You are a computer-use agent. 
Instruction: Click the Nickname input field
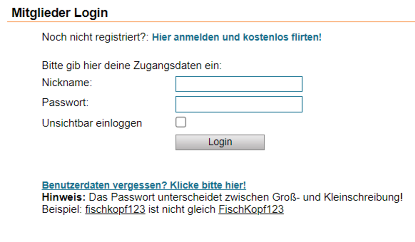pyautogui.click(x=239, y=84)
